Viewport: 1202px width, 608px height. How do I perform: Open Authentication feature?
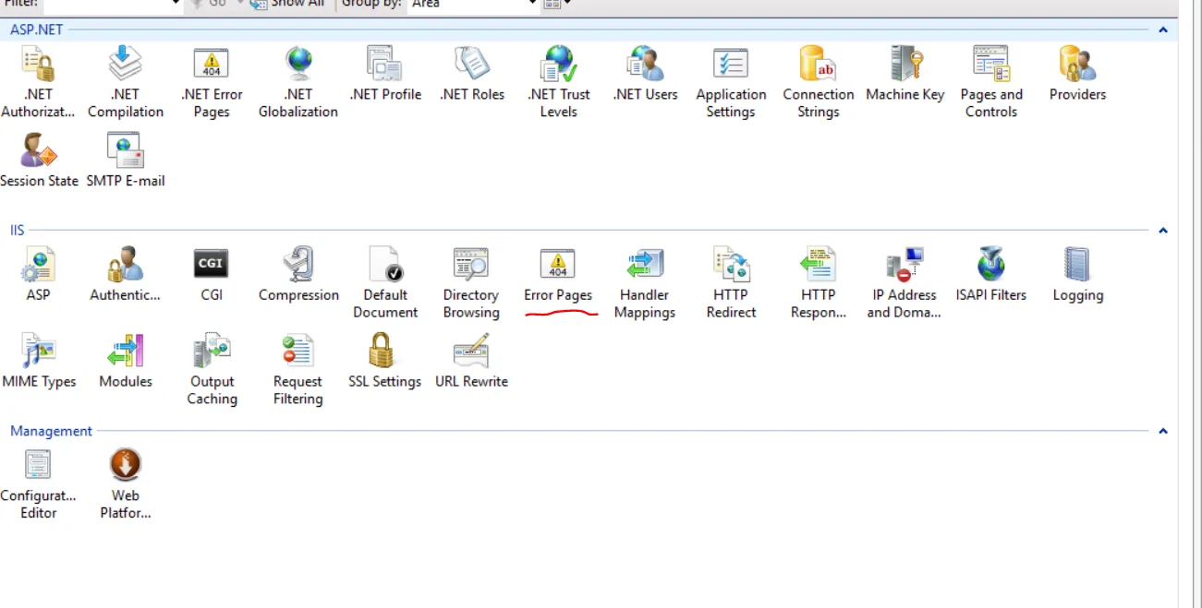(x=126, y=275)
